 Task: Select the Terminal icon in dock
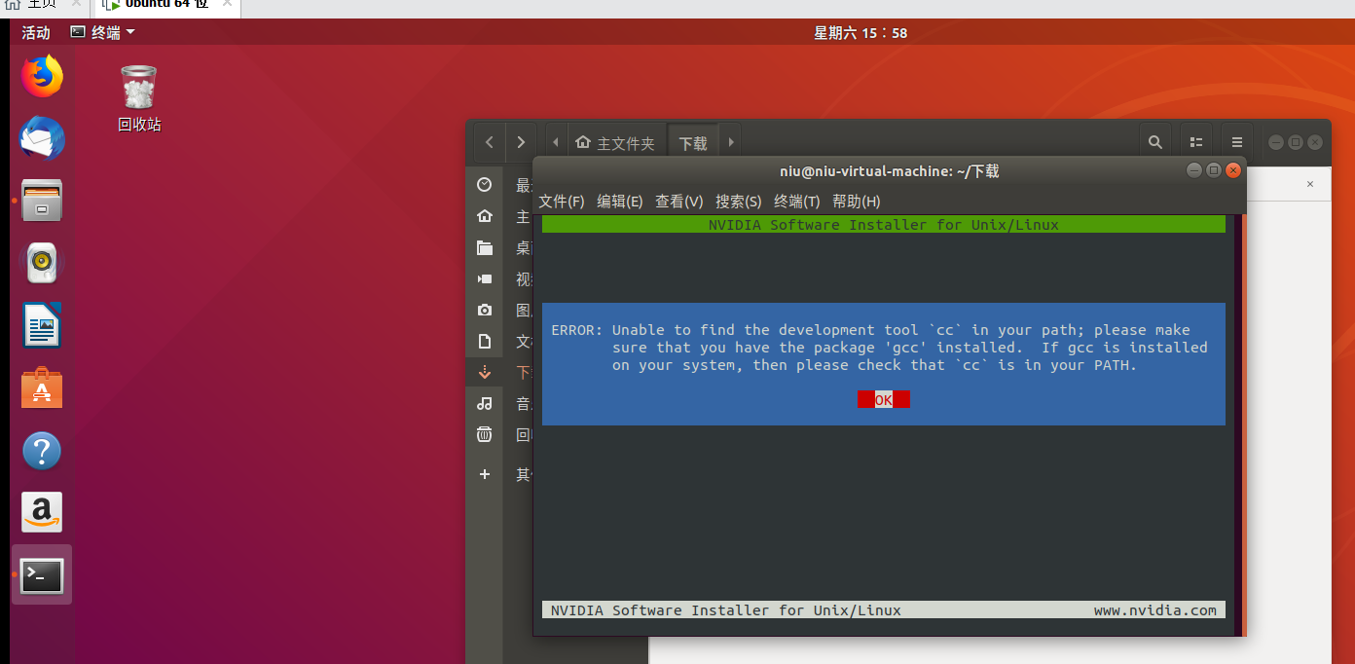[42, 575]
